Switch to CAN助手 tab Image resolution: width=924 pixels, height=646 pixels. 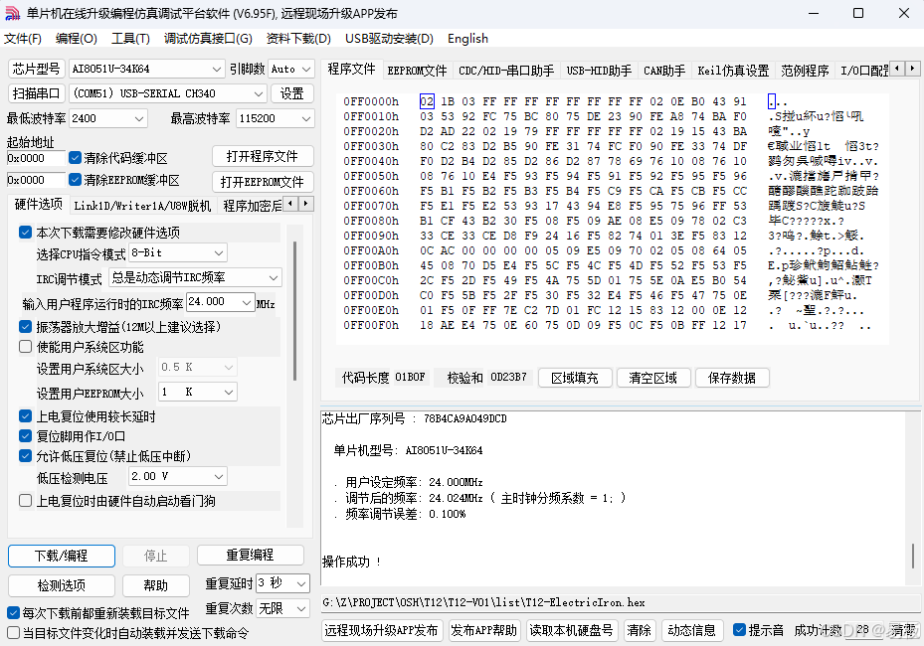click(664, 71)
